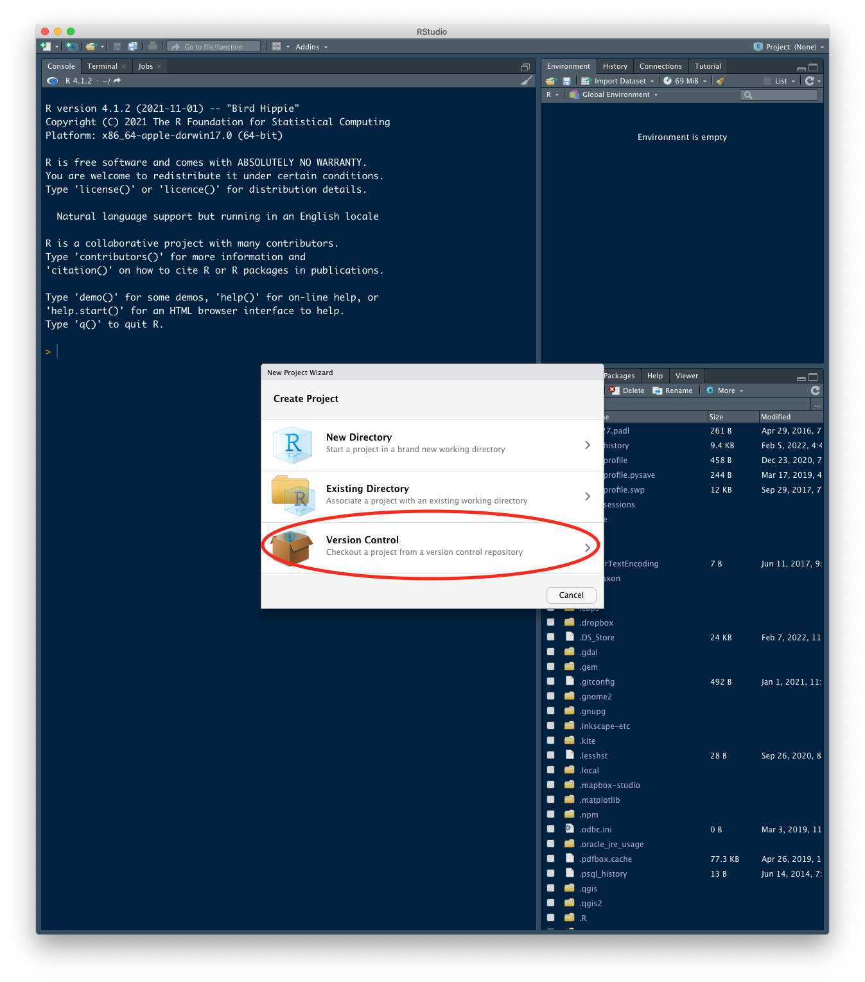Choose Existing Directory project option
Image resolution: width=865 pixels, height=982 pixels.
(x=432, y=496)
